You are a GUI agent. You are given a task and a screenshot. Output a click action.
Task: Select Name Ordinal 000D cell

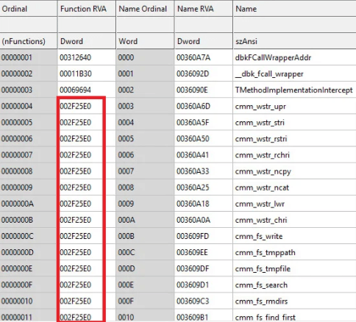pos(145,268)
